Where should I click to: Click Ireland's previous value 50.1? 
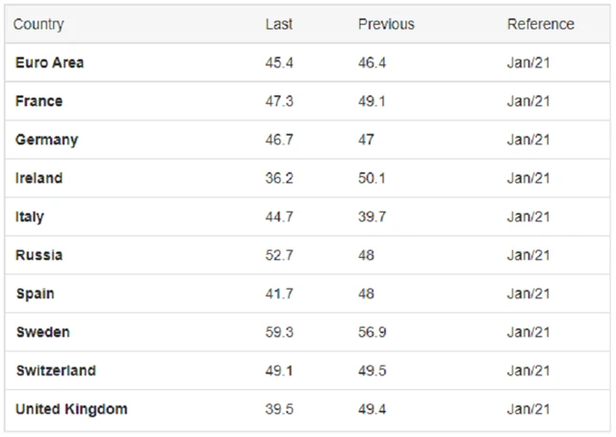(x=372, y=178)
